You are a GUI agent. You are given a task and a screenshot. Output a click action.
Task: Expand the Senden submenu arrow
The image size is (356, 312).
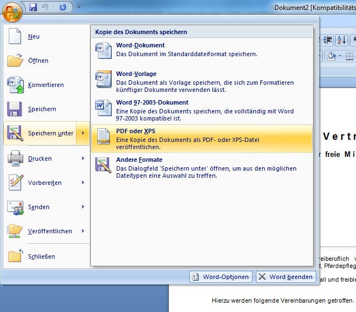pyautogui.click(x=83, y=207)
